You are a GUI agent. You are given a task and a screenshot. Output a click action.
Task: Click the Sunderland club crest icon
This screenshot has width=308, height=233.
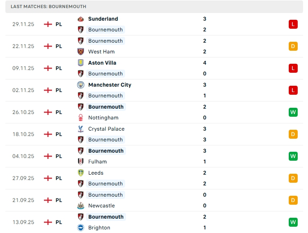pyautogui.click(x=81, y=19)
